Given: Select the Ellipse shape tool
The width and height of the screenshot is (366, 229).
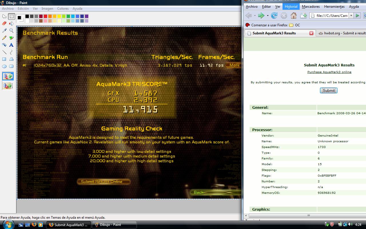Looking at the screenshot, I should 4,66.
